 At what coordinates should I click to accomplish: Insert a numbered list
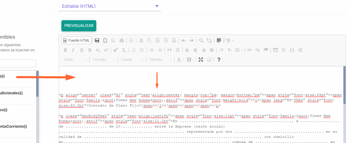click(134, 50)
